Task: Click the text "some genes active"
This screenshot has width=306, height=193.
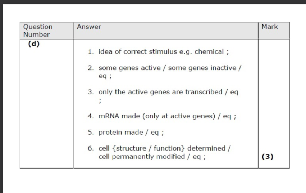Action: (124, 68)
